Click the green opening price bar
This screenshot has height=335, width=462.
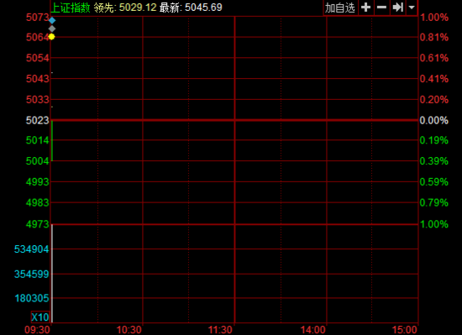[52, 141]
